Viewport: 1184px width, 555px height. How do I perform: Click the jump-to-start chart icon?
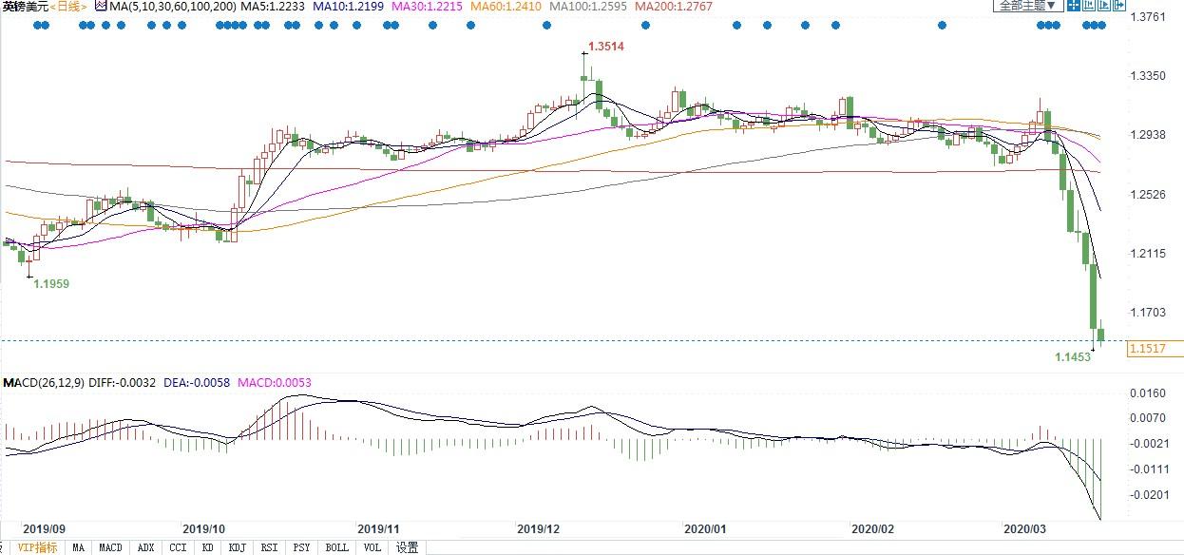pos(1088,5)
